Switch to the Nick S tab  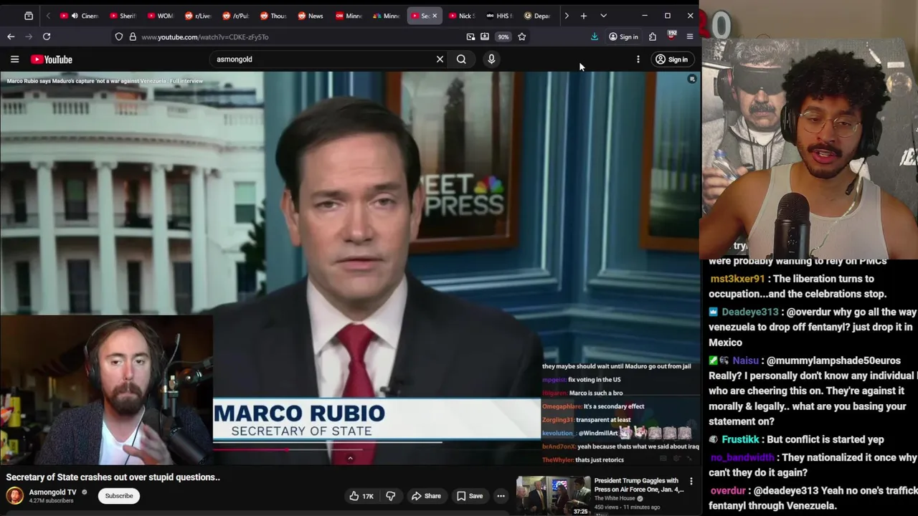[461, 16]
